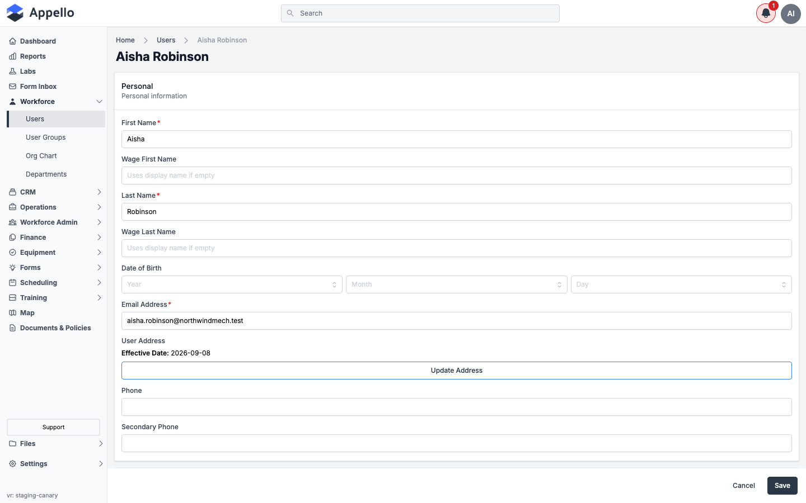Click the Appello logo icon
Viewport: 806px width, 503px height.
pyautogui.click(x=15, y=13)
